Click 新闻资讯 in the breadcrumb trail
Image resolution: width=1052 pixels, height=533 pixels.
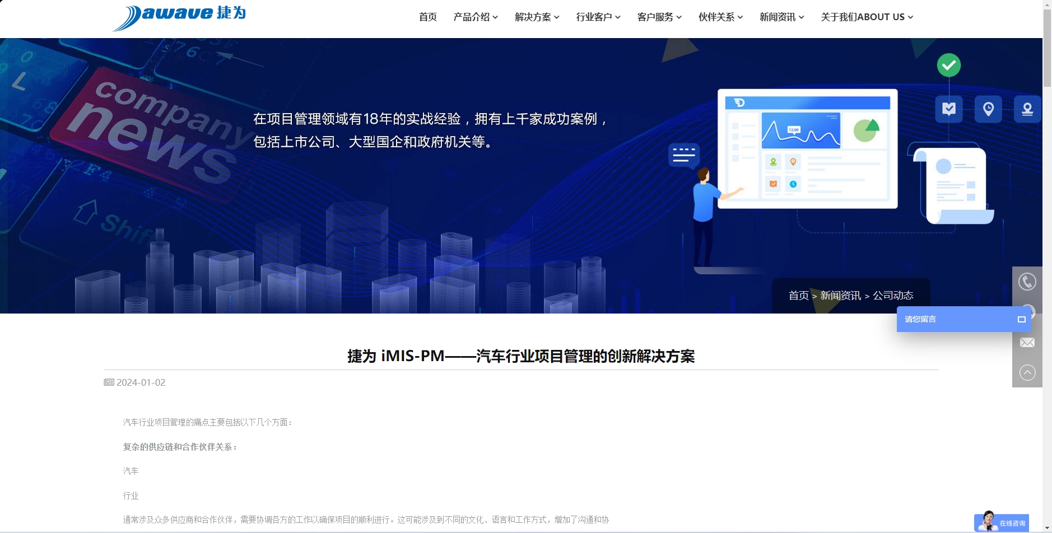[840, 296]
